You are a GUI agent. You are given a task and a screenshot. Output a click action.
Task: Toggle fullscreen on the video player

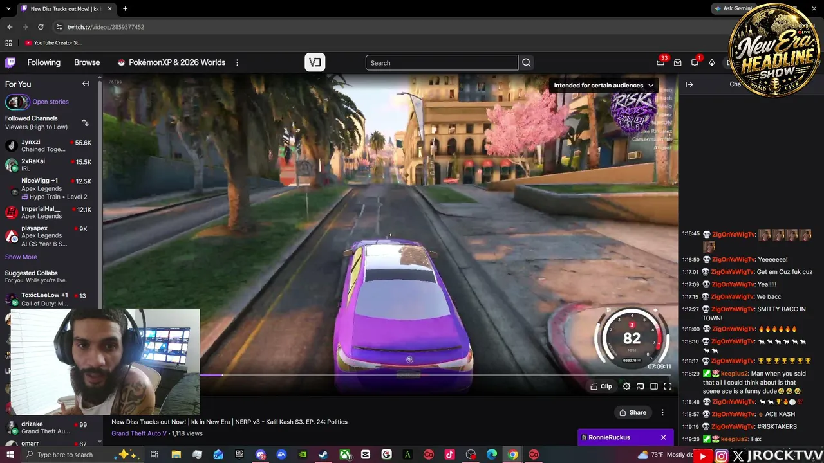click(668, 386)
